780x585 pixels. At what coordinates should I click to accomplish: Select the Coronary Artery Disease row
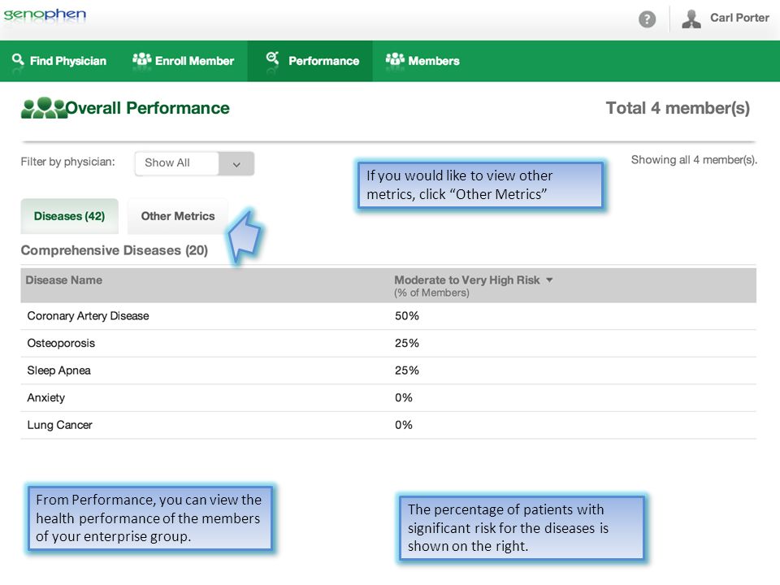pos(388,316)
